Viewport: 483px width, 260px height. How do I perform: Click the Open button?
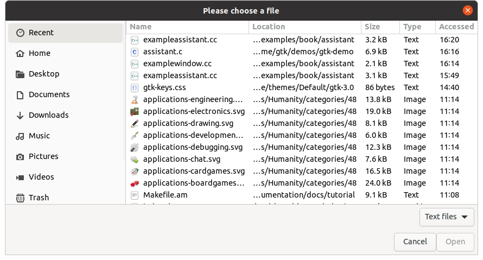click(x=455, y=242)
